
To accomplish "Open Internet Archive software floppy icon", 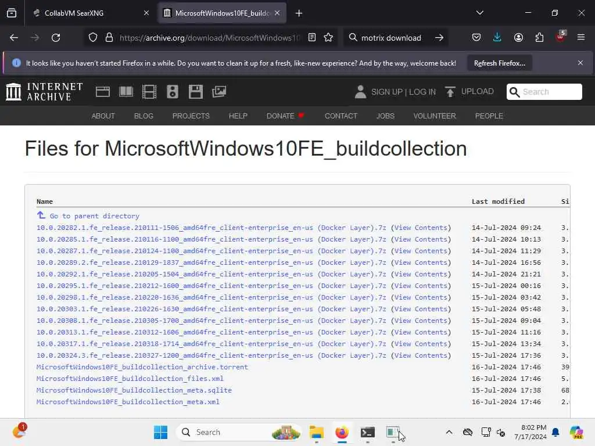I will [196, 92].
